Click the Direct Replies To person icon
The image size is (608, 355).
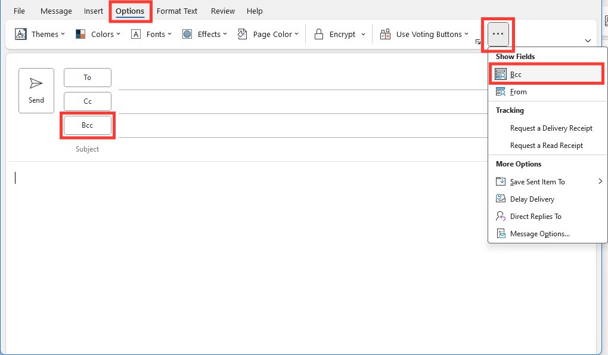tap(501, 216)
